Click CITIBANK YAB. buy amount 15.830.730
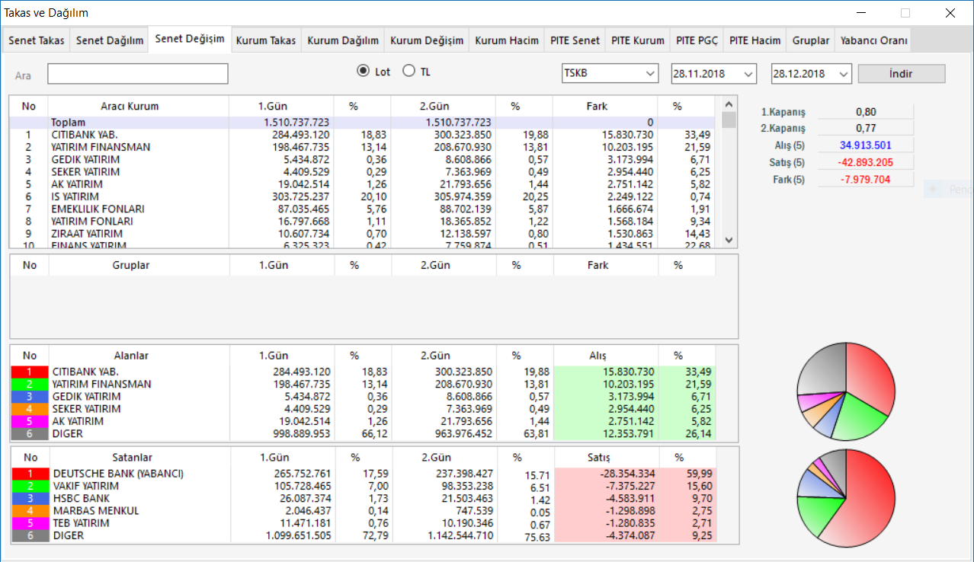Viewport: 974px width, 562px height. point(627,372)
